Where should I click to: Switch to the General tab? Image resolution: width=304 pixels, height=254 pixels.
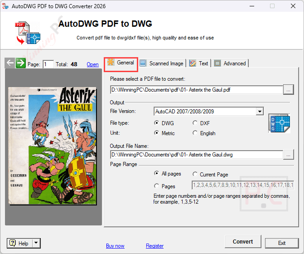(x=121, y=63)
